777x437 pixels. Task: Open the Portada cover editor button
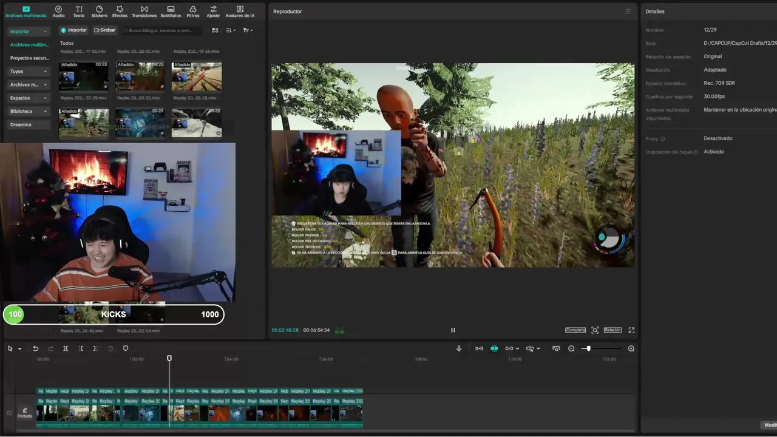coord(25,413)
